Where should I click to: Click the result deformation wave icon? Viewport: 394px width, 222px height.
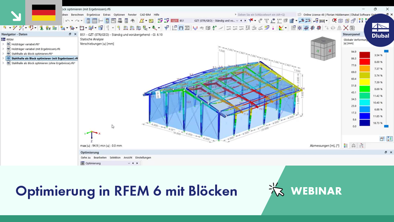195,28
